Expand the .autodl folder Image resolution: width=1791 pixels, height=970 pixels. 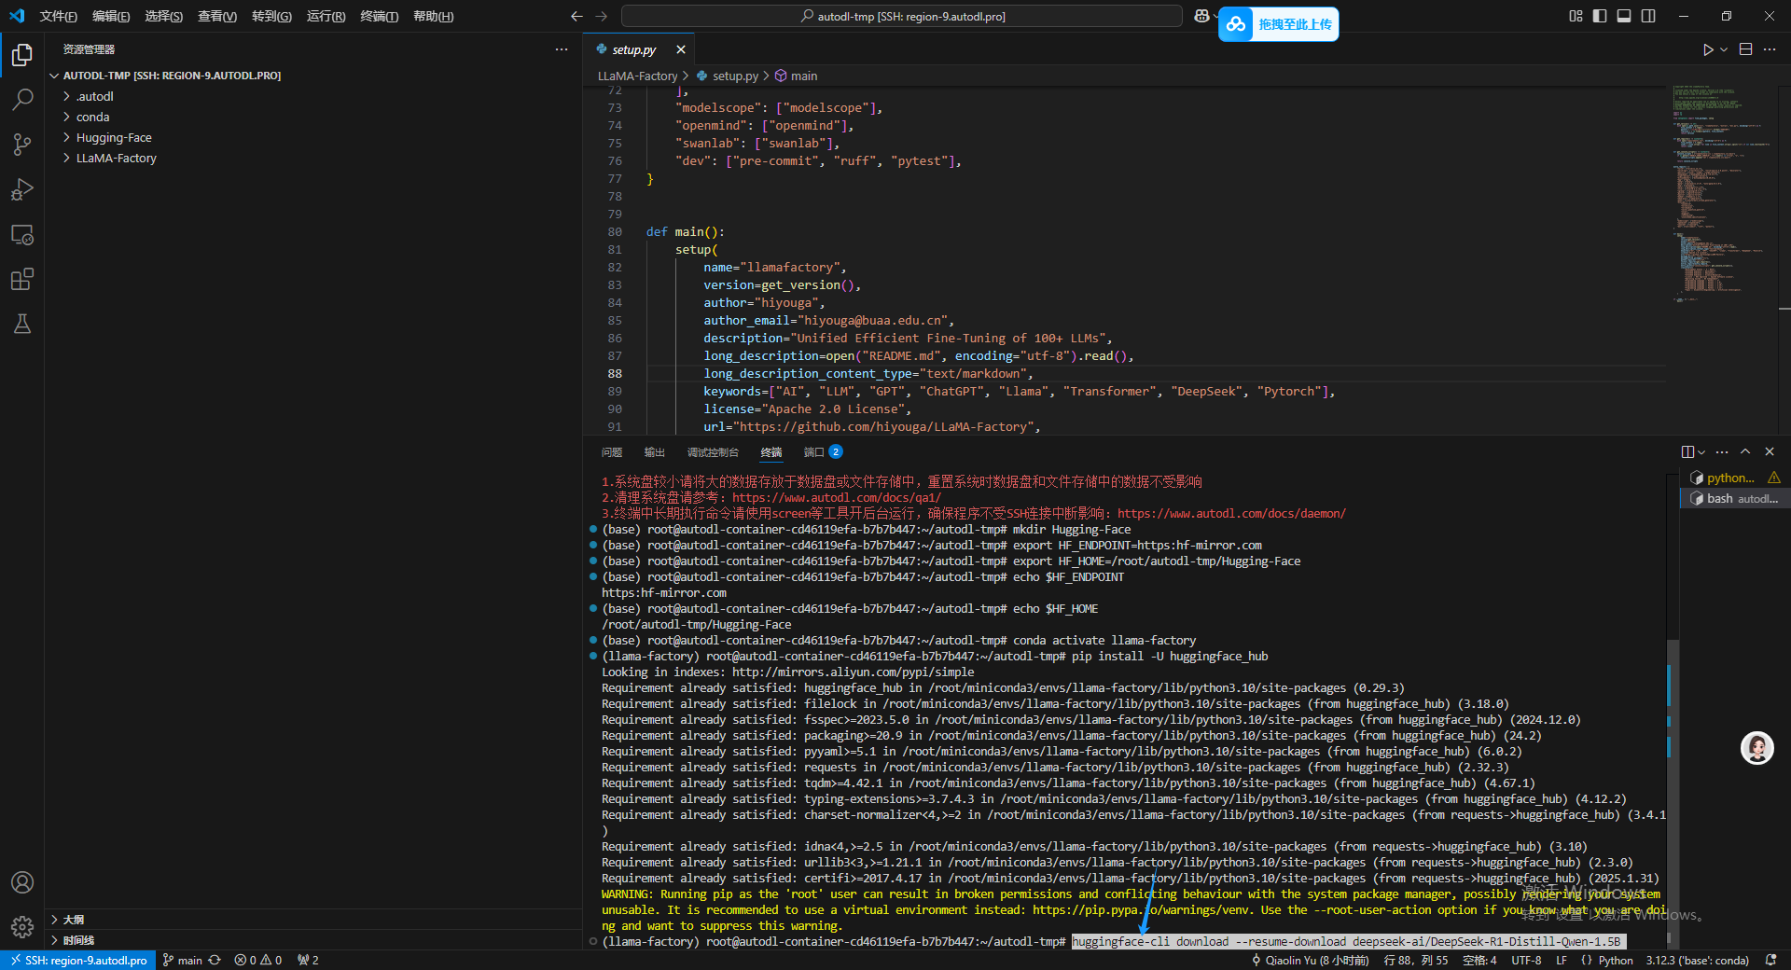(x=93, y=96)
